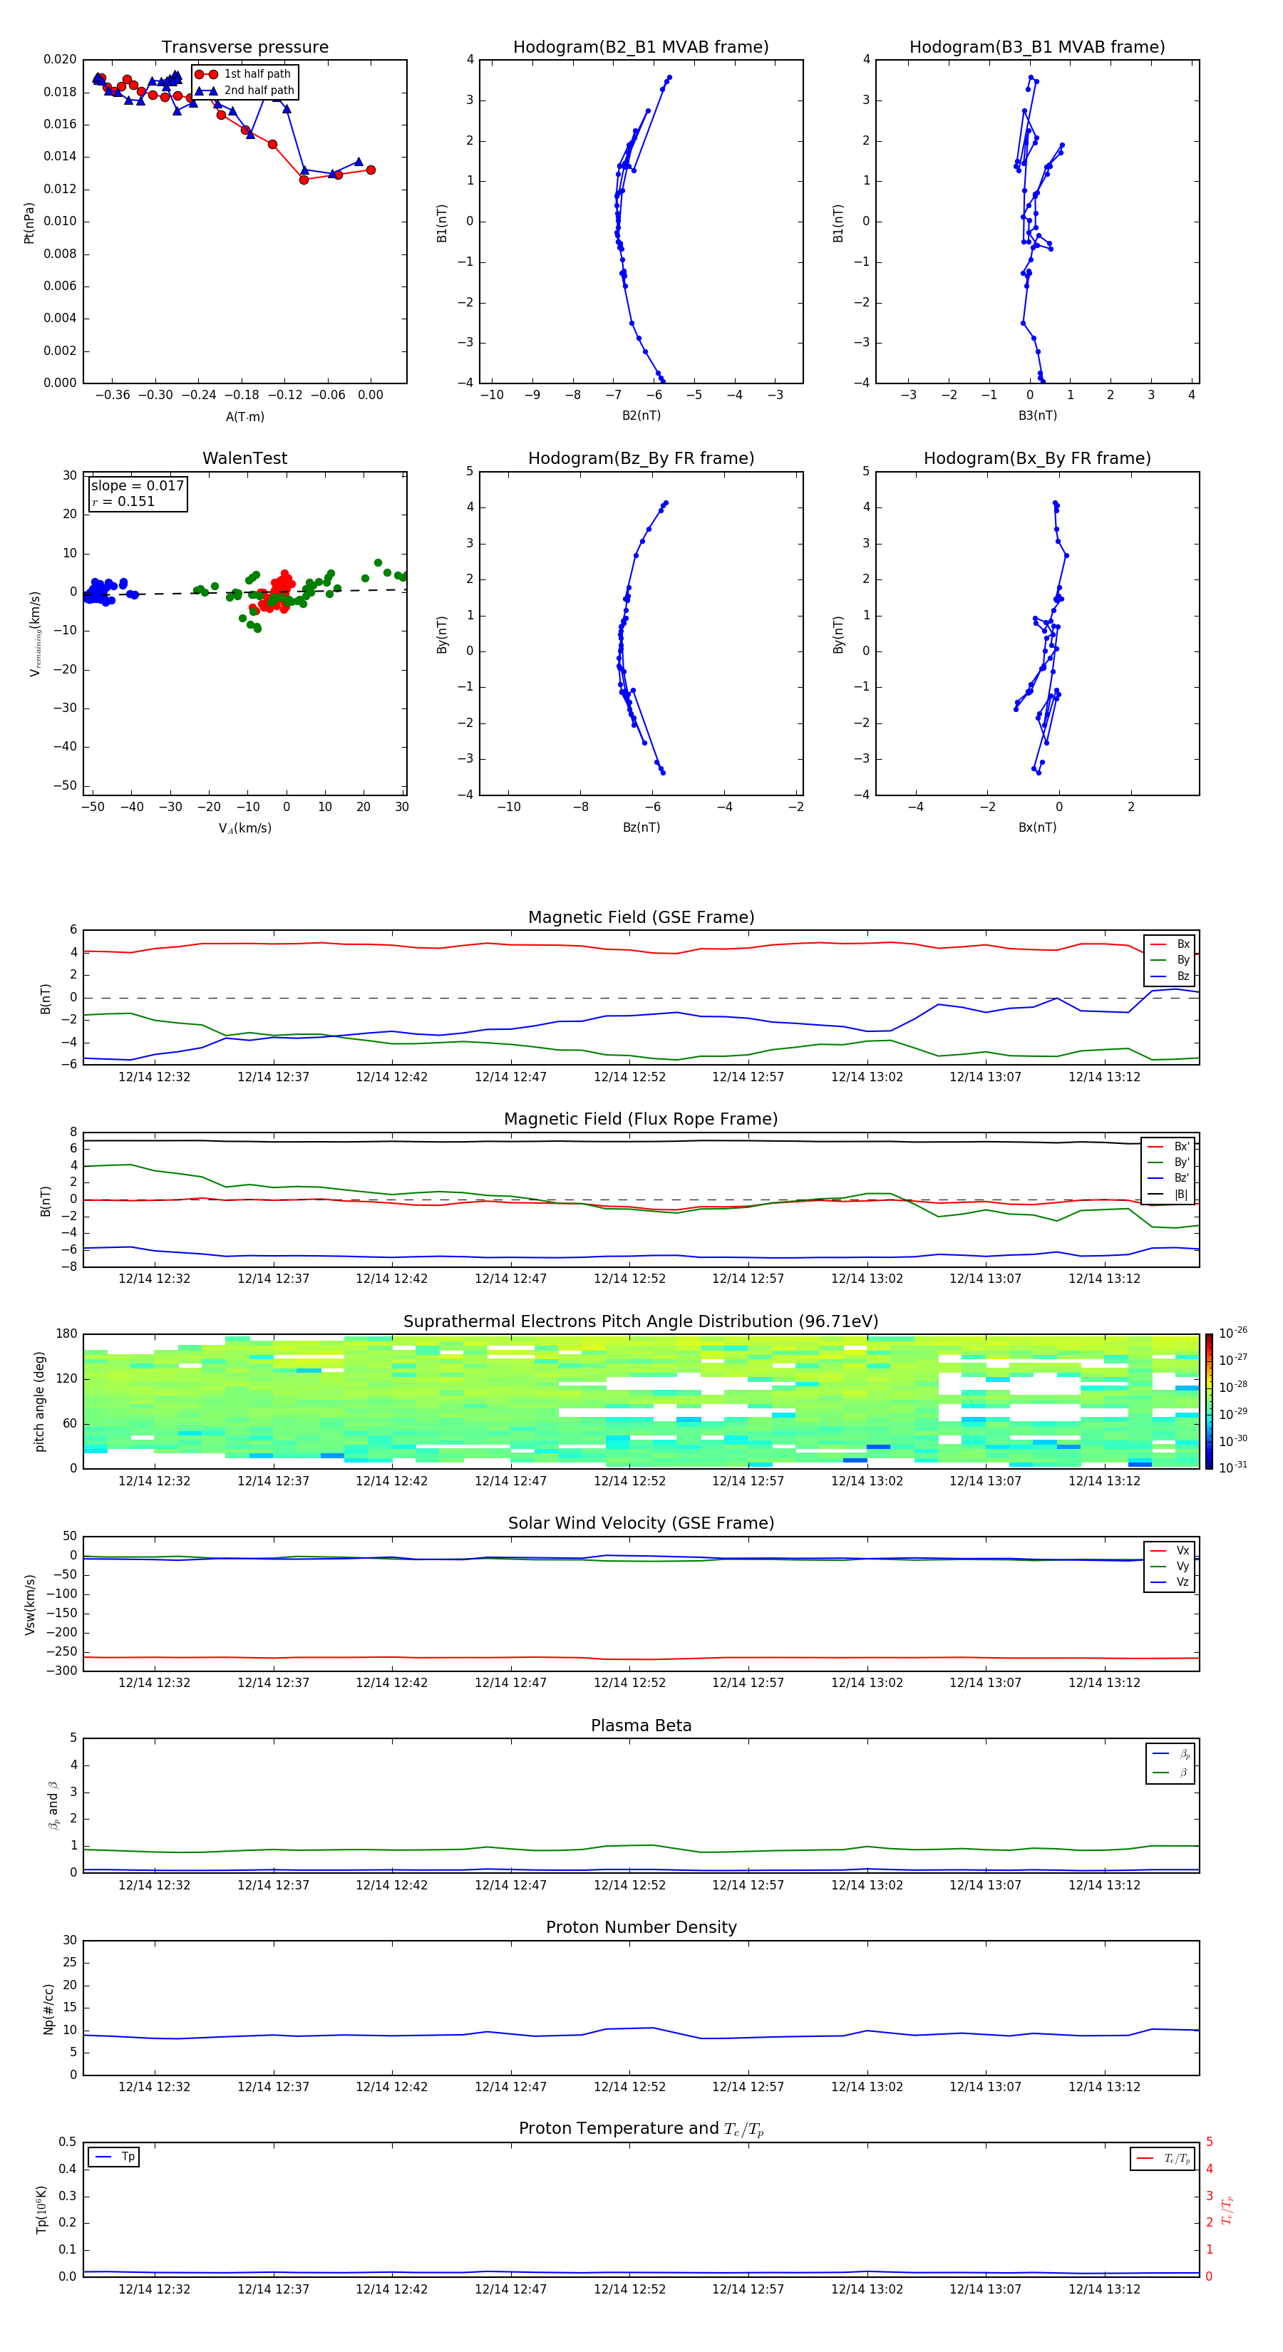Click the green β entry in the Plasma Beta legend
1283x2352 pixels.
1170,1773
